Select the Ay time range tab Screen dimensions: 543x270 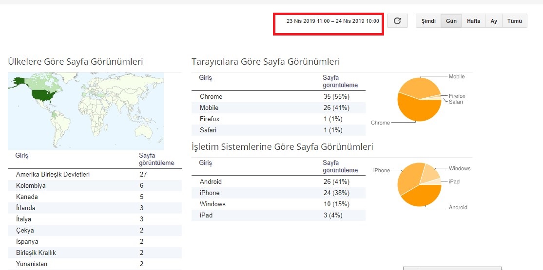tap(494, 21)
